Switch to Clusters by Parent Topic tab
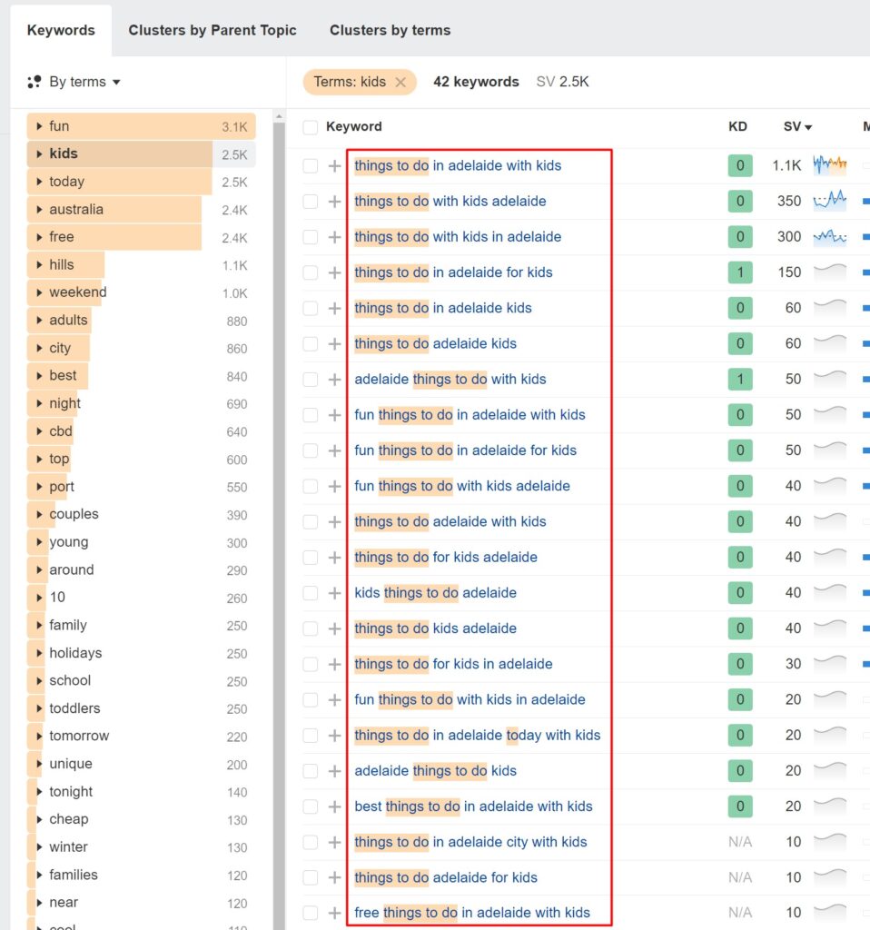The height and width of the screenshot is (930, 870). point(213,30)
